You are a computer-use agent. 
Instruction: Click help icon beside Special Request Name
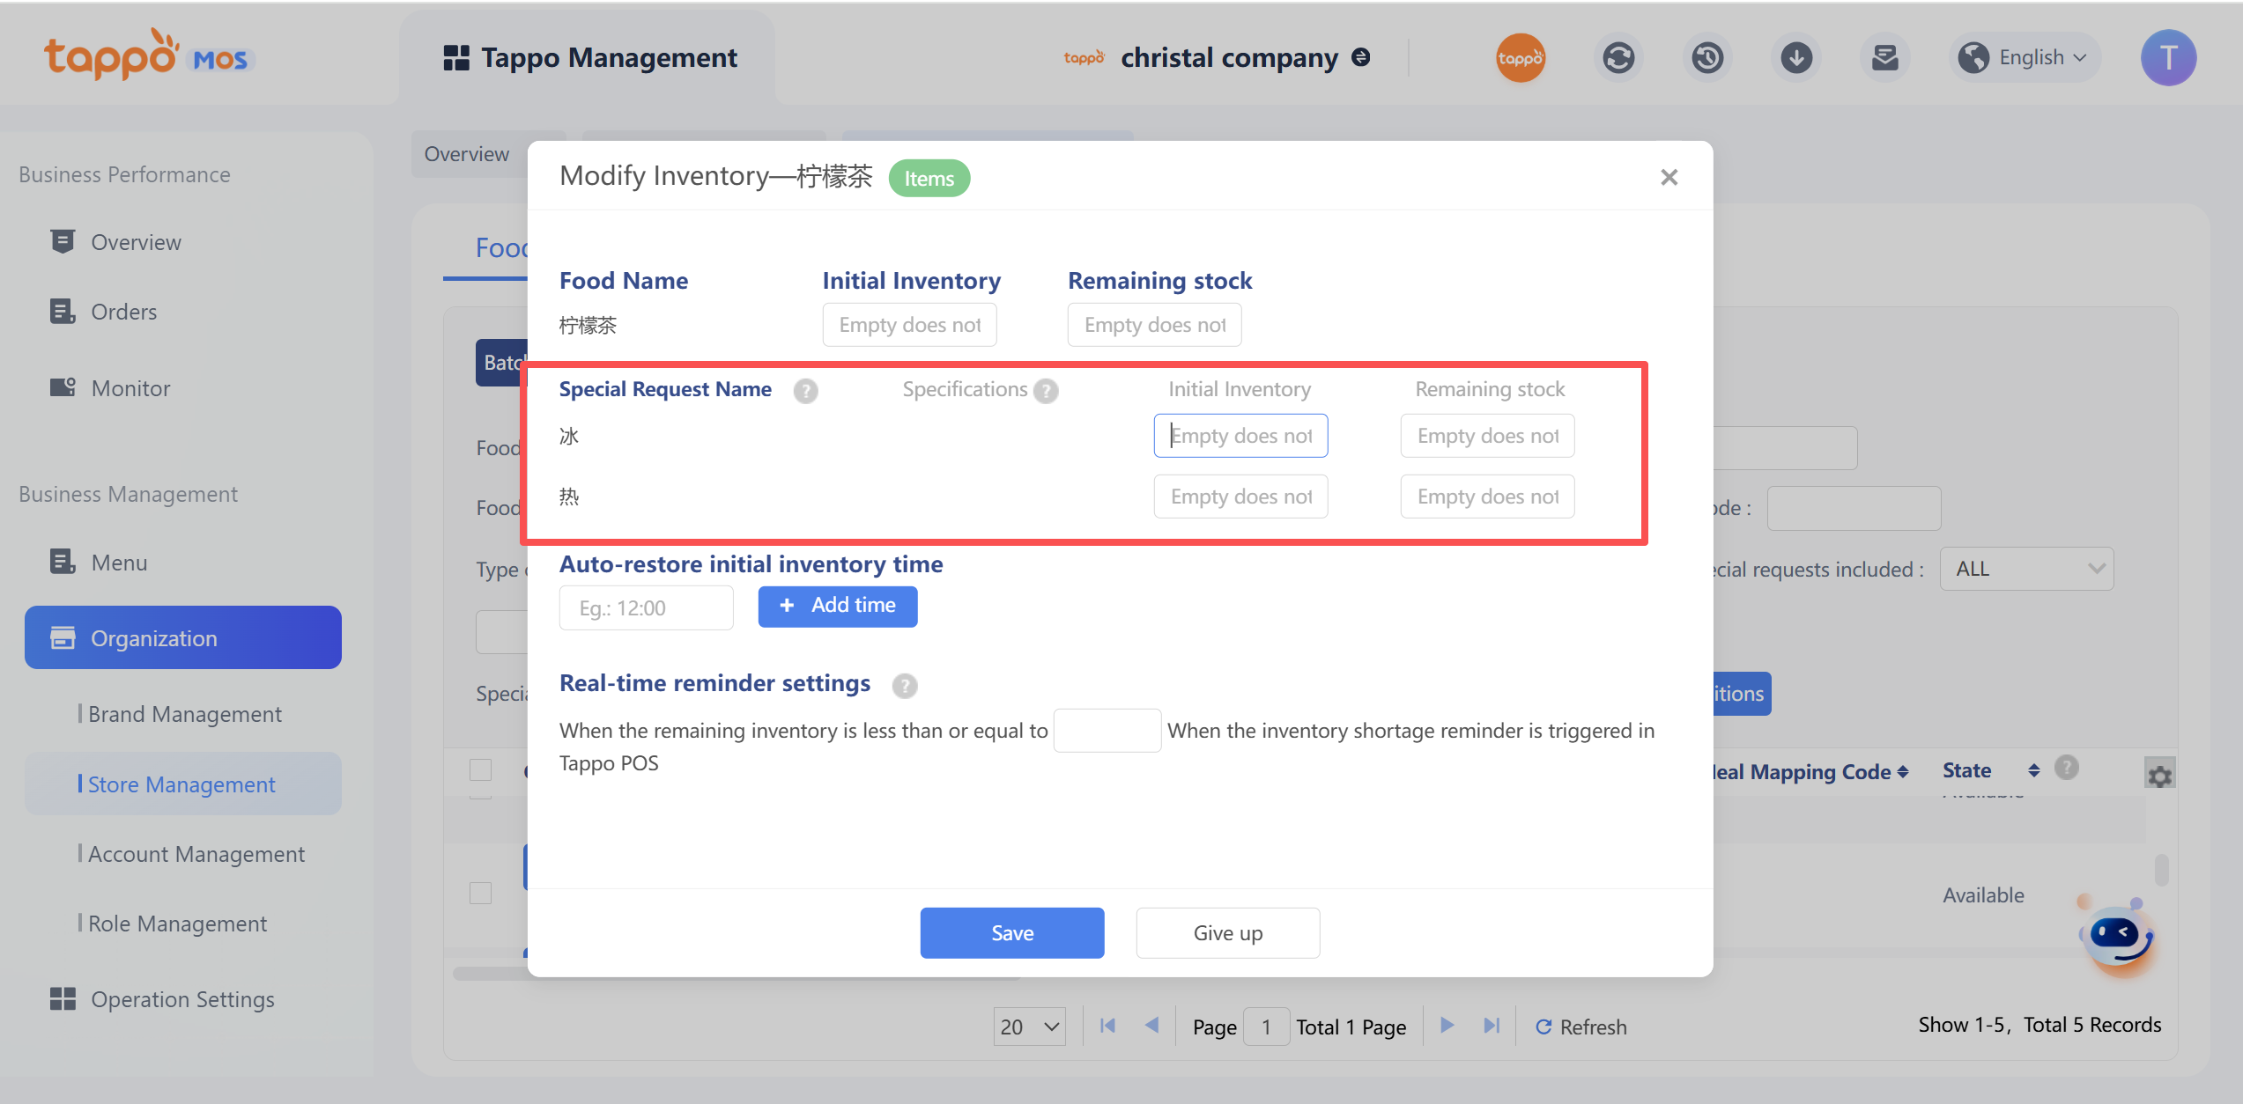coord(805,391)
